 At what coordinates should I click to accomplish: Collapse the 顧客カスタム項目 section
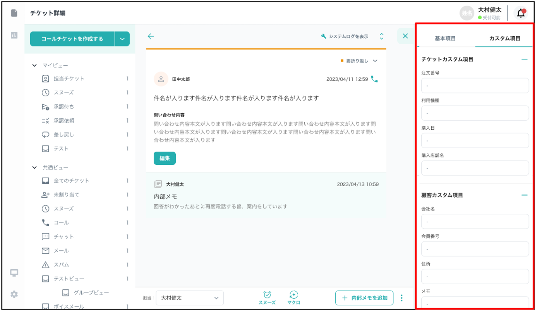[524, 195]
